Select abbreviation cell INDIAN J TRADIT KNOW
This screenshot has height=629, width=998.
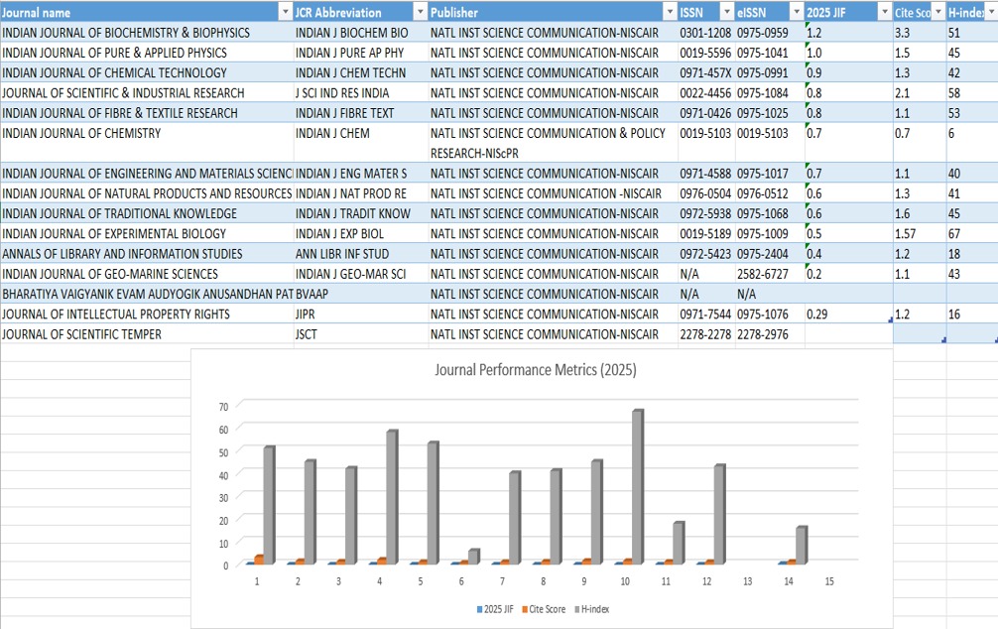pos(361,213)
